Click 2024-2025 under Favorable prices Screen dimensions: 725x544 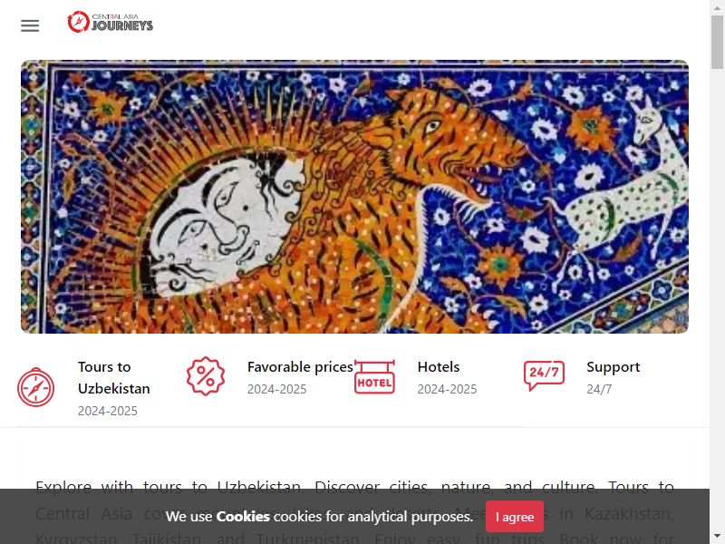click(x=277, y=389)
